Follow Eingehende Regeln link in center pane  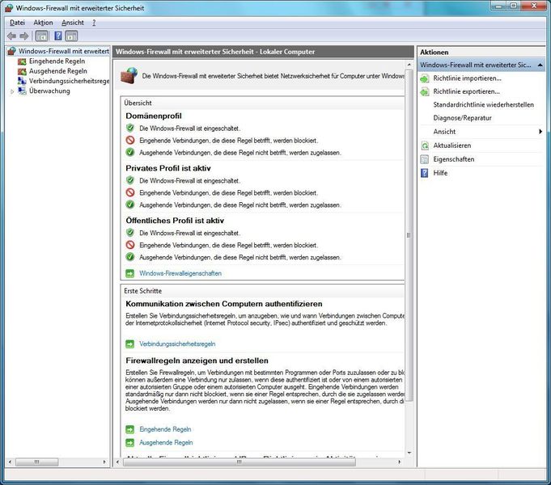(x=165, y=429)
